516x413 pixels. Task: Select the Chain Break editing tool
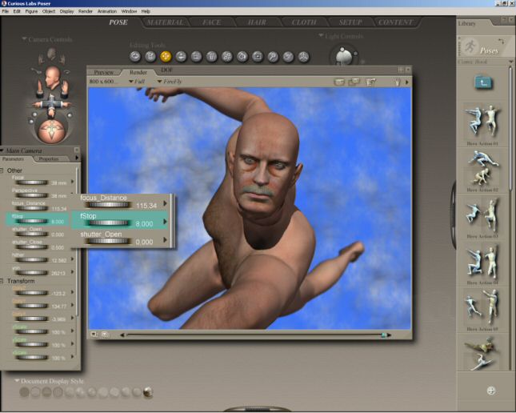pyautogui.click(x=226, y=57)
